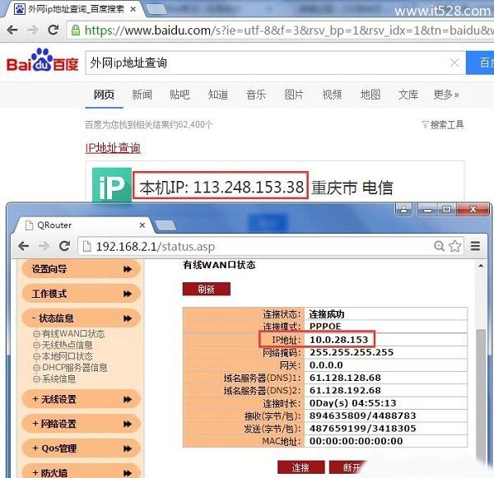Click forward arrow in QRouter window
This screenshot has height=478, width=494.
[x=44, y=246]
